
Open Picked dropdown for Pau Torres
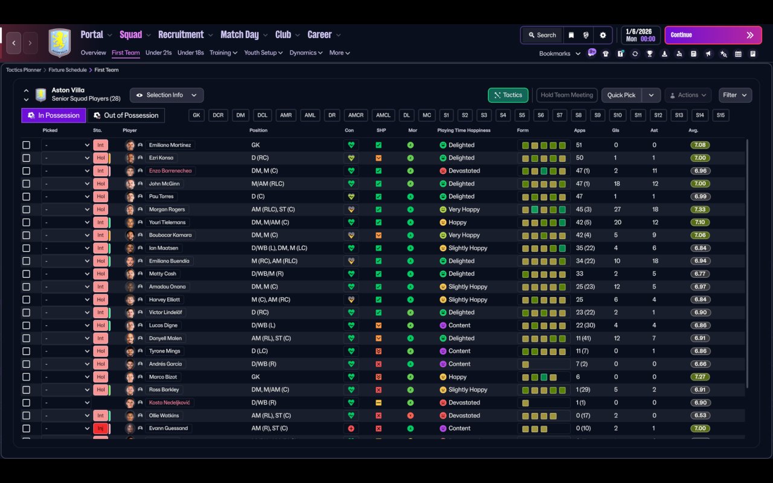tap(66, 197)
